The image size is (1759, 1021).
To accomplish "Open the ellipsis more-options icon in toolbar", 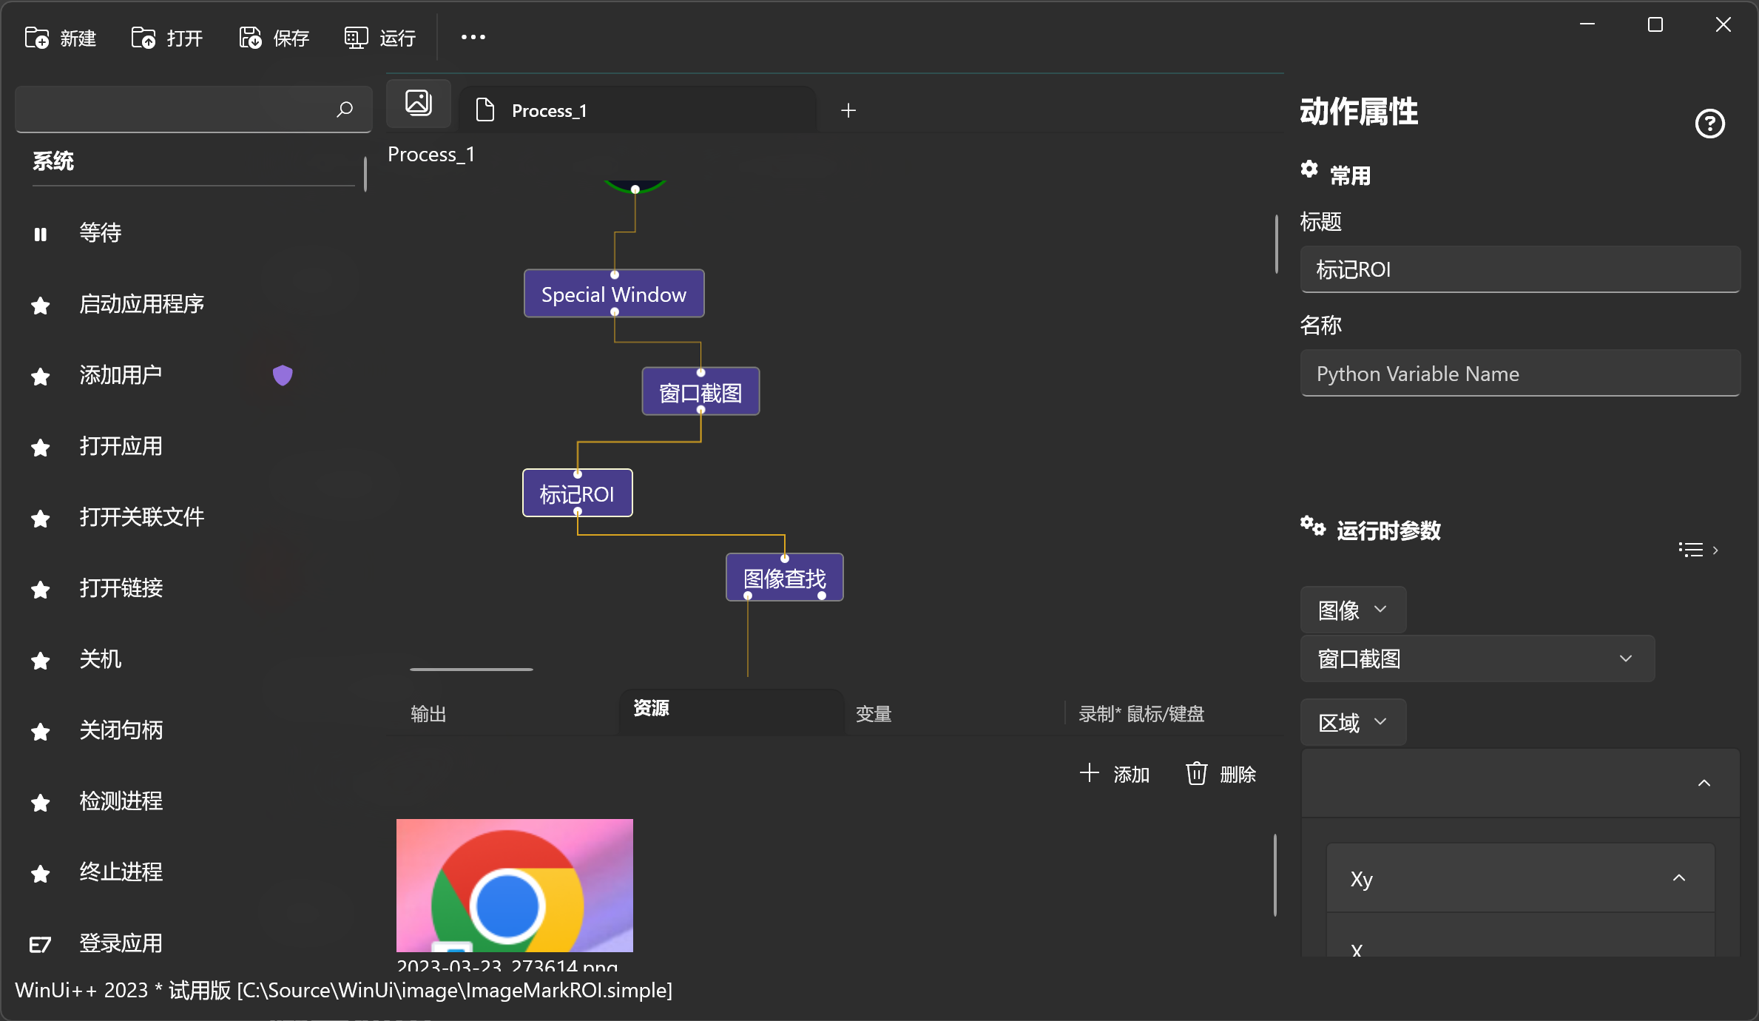I will (x=473, y=36).
